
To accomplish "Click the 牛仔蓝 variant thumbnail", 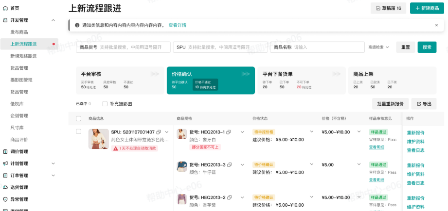I will click(x=182, y=166).
